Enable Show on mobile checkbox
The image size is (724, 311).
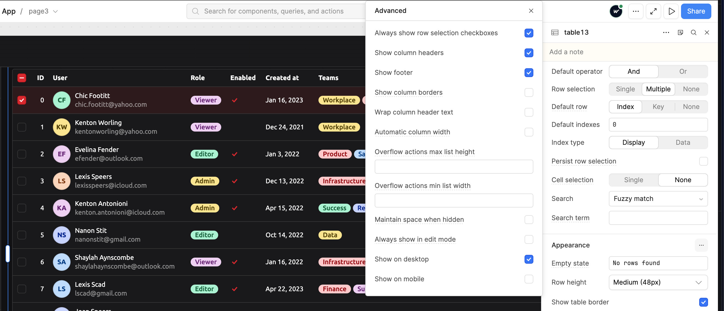point(528,279)
